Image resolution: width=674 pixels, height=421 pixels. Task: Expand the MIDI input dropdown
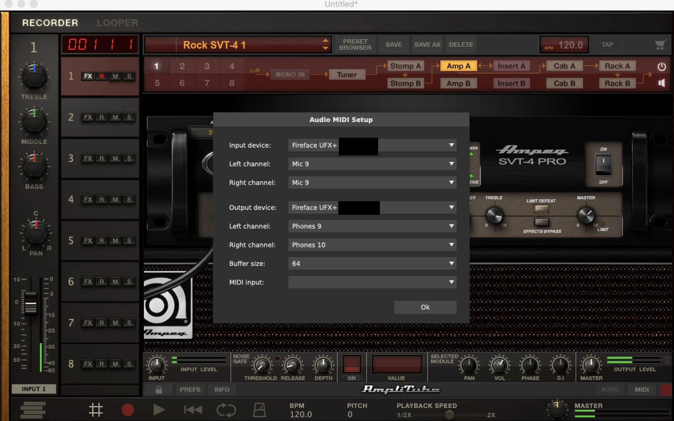372,282
